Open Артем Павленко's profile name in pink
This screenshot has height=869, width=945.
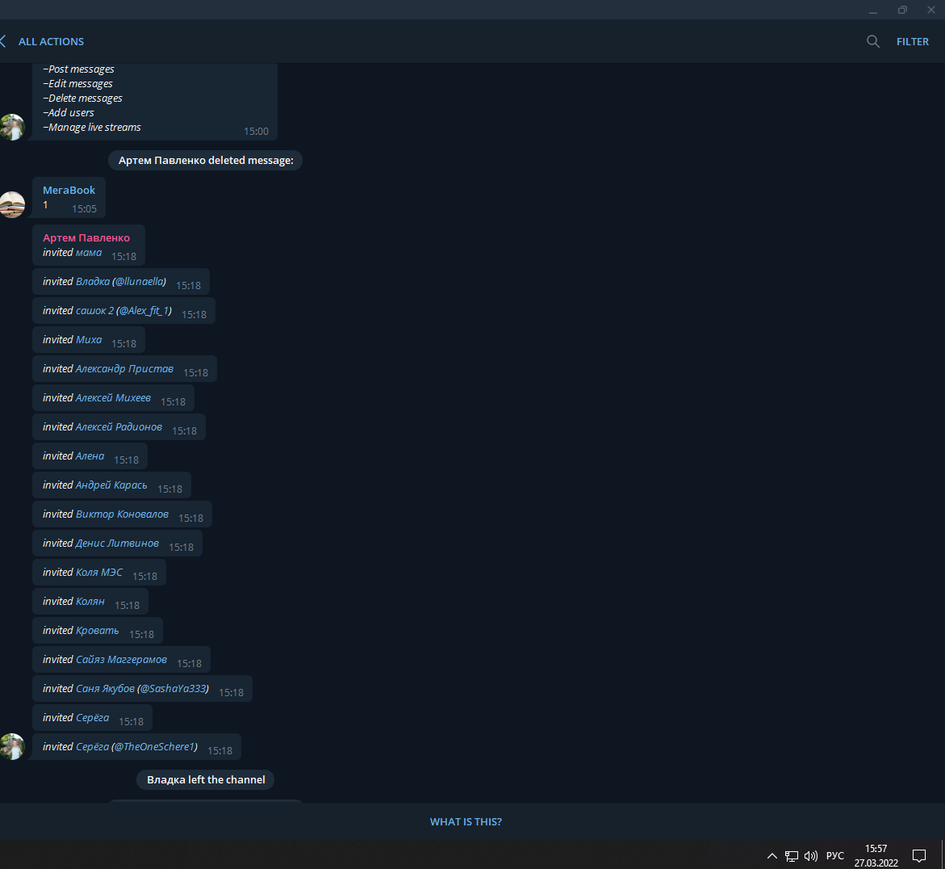[x=86, y=237]
